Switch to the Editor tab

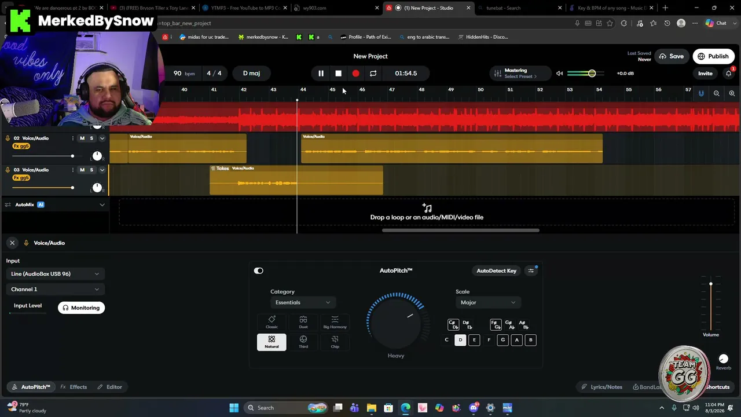tap(109, 387)
